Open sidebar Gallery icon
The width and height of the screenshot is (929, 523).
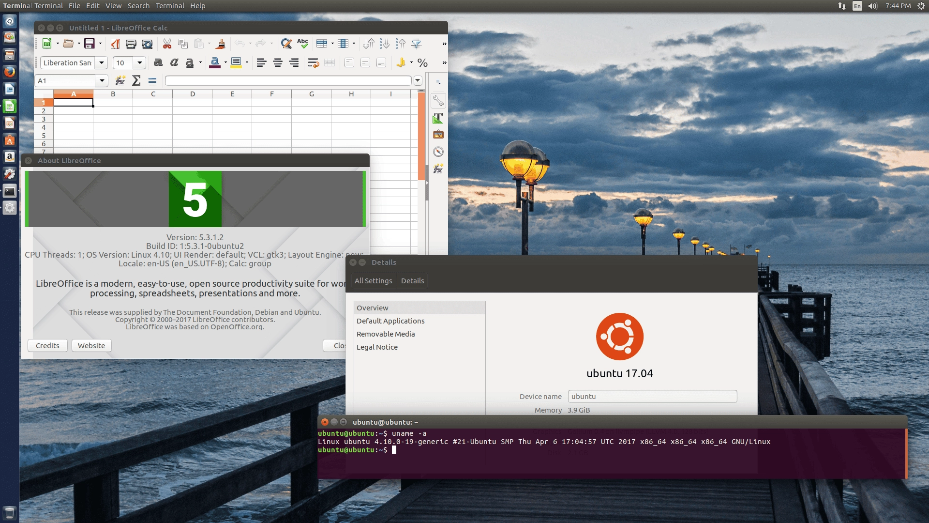click(438, 135)
